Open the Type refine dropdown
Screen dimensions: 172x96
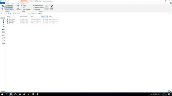[x=23, y=5]
